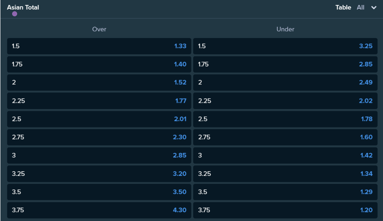Click the purple dot under Asian Total
The image size is (383, 221).
point(15,14)
